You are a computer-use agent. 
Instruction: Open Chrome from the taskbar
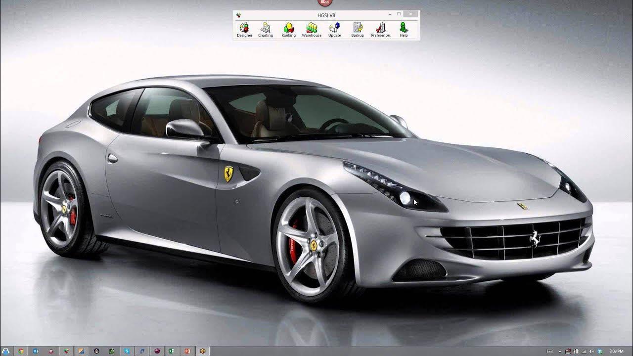tap(21, 351)
